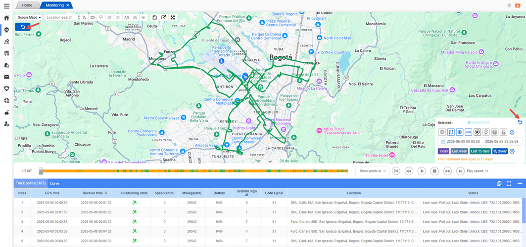
Task: Click the blue return arrow button on map
Action: [x=22, y=27]
